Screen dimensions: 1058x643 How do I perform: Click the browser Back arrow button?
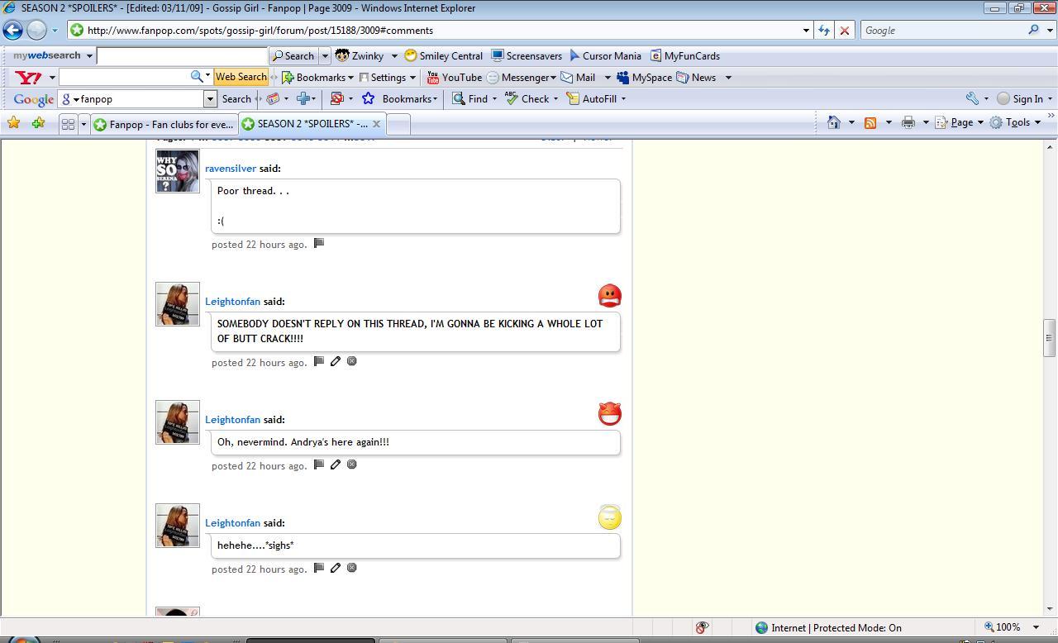12,31
